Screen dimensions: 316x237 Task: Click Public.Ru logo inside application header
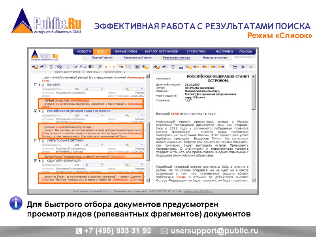click(x=45, y=55)
